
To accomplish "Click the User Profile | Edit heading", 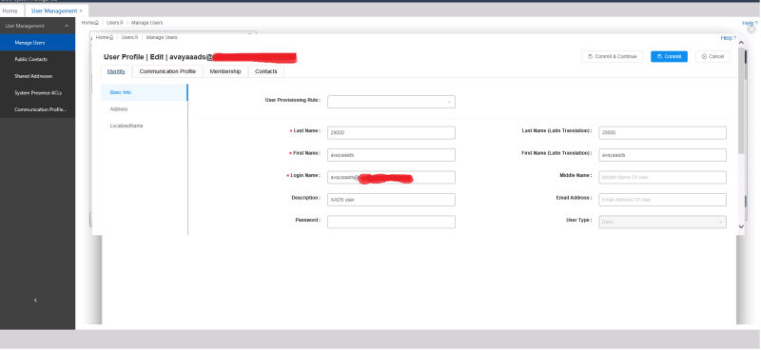I will [200, 57].
